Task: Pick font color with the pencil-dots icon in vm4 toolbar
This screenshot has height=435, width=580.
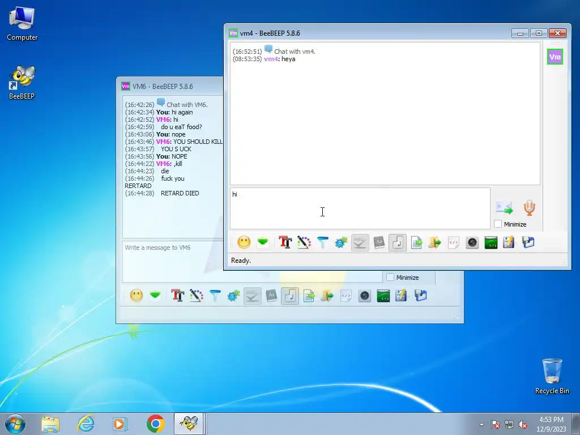Action: (304, 242)
